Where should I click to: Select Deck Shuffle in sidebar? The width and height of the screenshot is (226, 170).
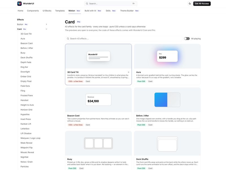(27, 58)
